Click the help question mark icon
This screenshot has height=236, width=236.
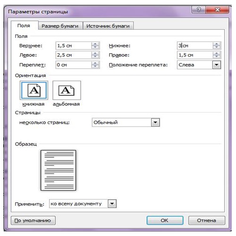(x=199, y=10)
